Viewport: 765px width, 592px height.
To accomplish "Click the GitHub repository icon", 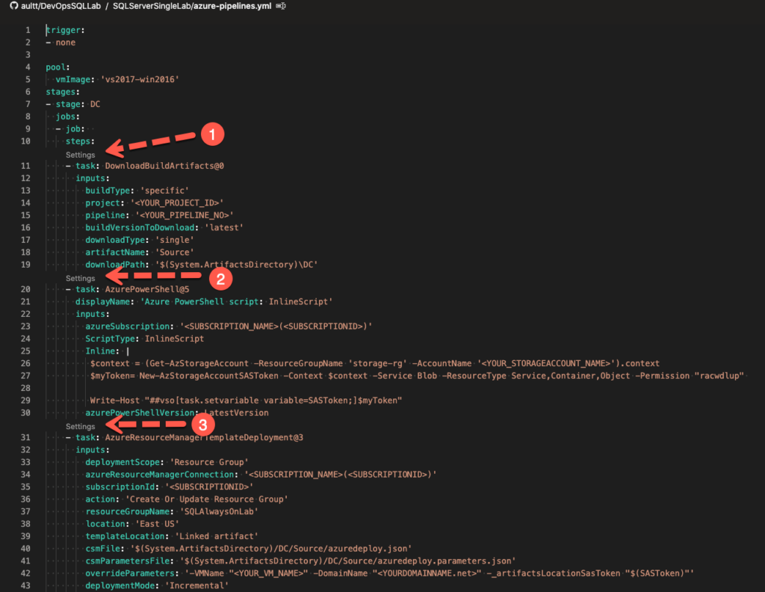I will 13,6.
